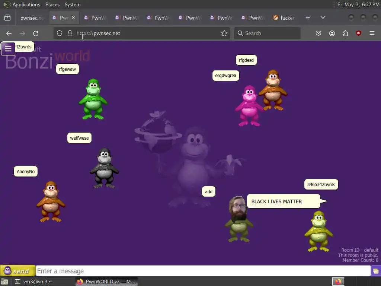381x286 pixels.
Task: Focus the browser Search box
Action: (x=267, y=33)
